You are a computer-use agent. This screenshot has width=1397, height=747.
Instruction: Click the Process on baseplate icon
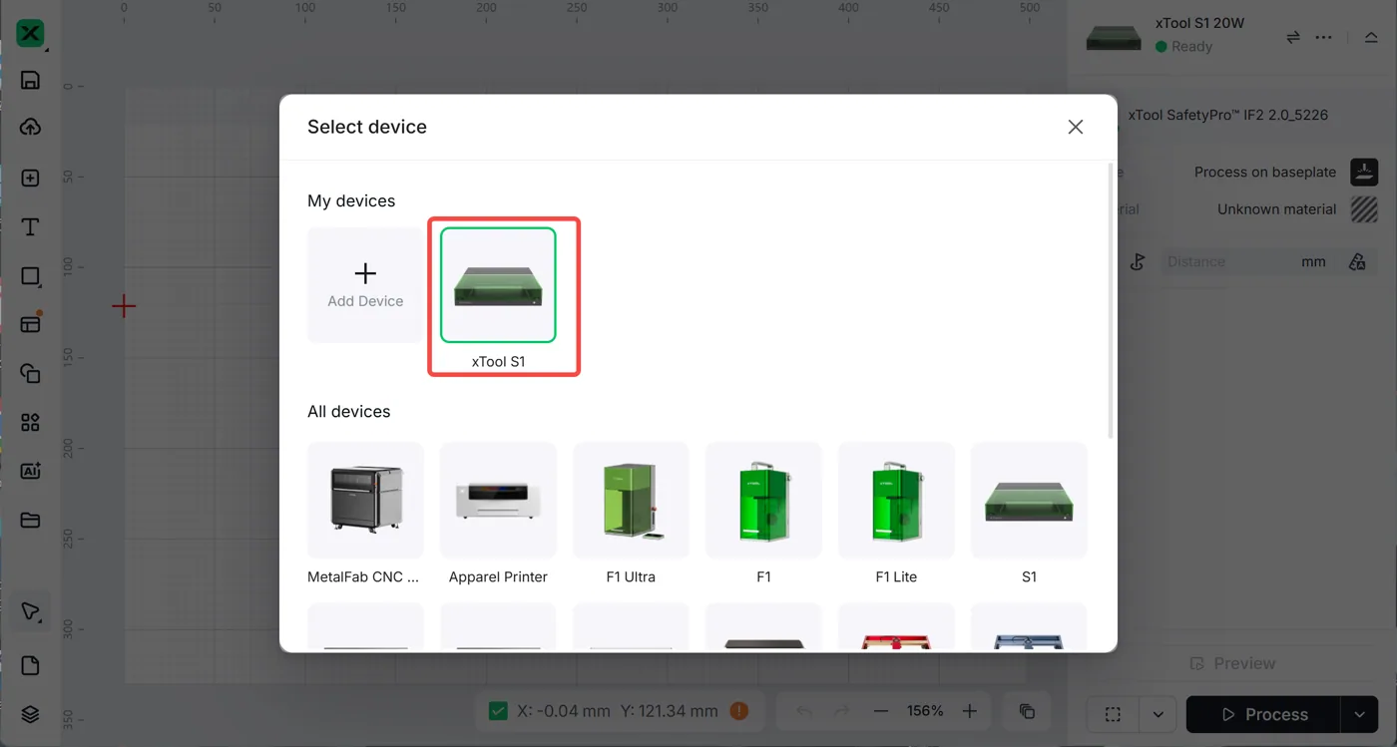[x=1364, y=172]
